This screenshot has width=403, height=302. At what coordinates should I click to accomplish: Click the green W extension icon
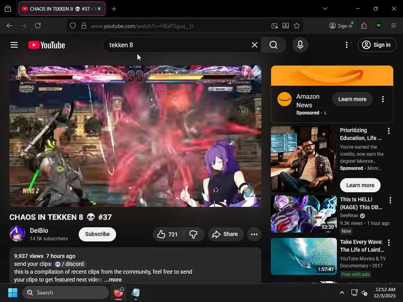(378, 26)
